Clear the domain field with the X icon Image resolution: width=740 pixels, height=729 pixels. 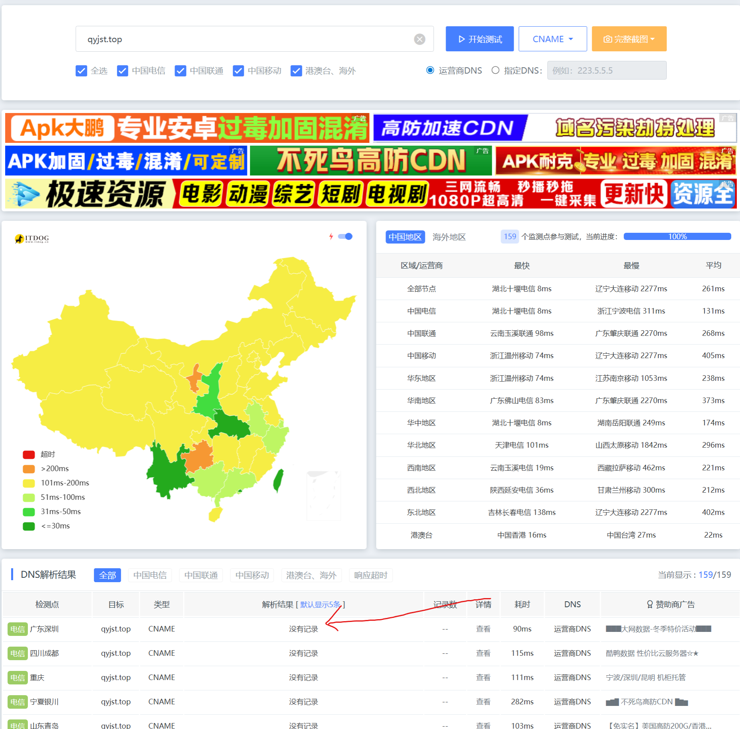(419, 39)
